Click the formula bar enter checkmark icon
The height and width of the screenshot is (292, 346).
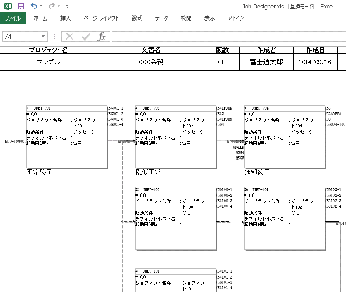[86, 37]
